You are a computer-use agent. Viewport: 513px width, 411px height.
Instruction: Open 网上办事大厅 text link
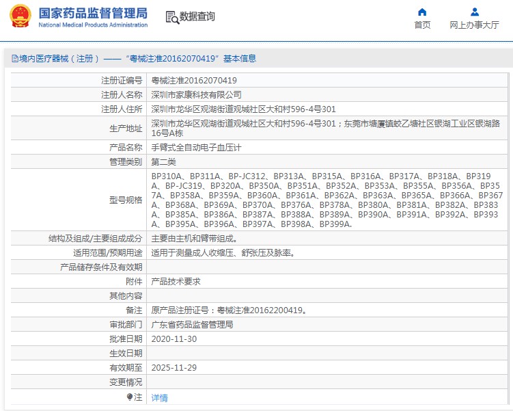[x=474, y=25]
